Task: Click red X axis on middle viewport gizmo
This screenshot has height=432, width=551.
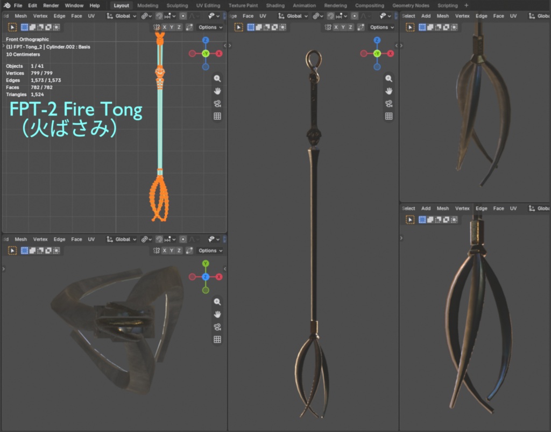Action: click(391, 53)
